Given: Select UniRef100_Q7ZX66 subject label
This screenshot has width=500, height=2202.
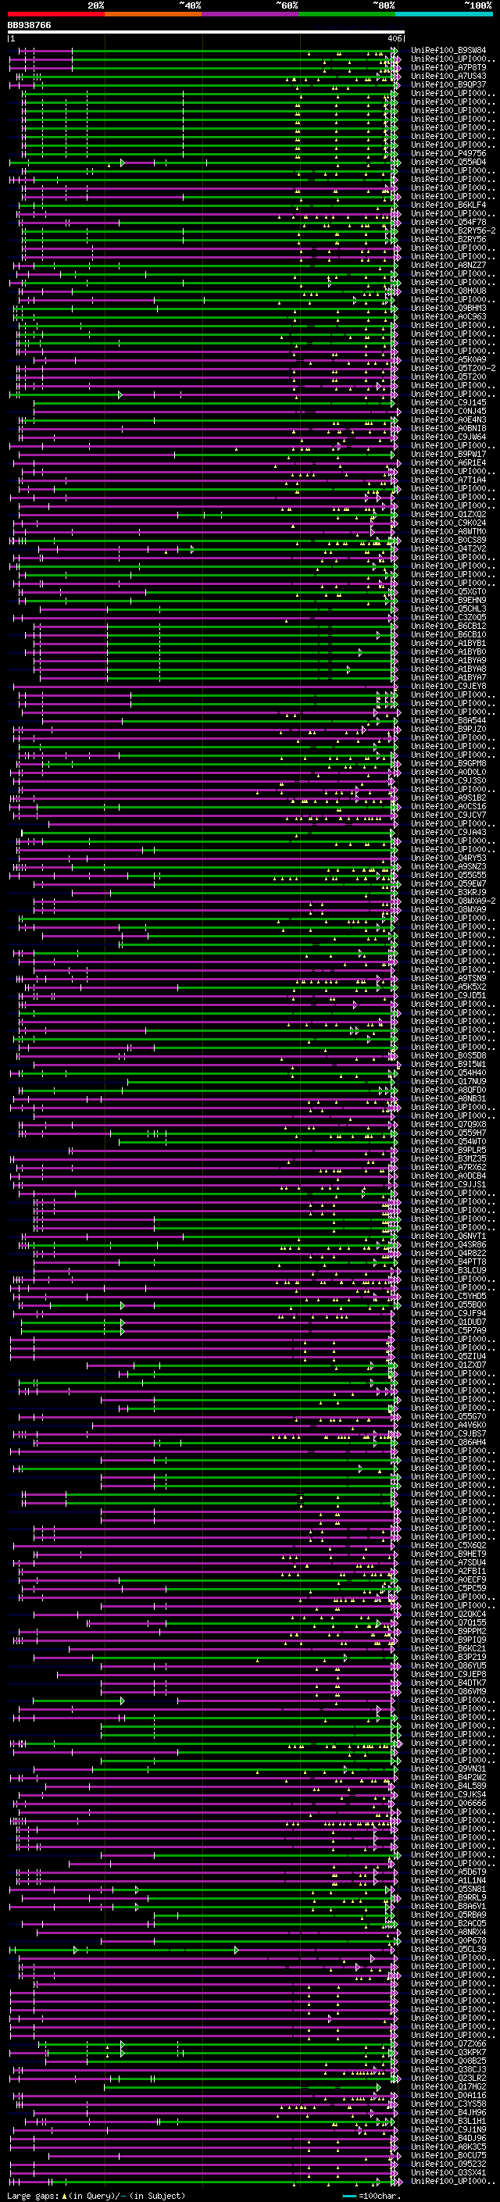Looking at the screenshot, I should click(448, 2044).
